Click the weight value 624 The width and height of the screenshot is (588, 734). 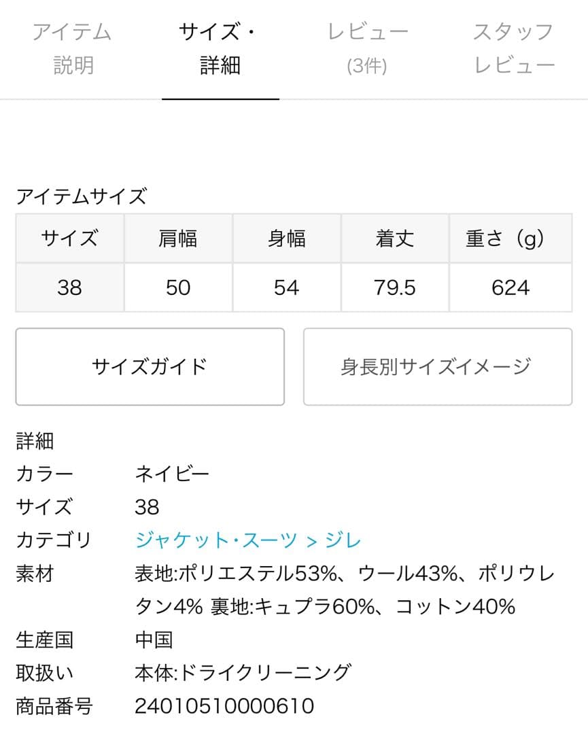(x=510, y=287)
